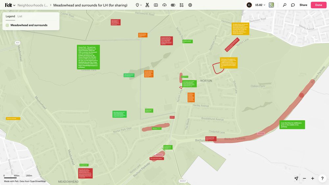The image size is (329, 185).
Task: Open map settings gear icon
Action: [x=190, y=5]
